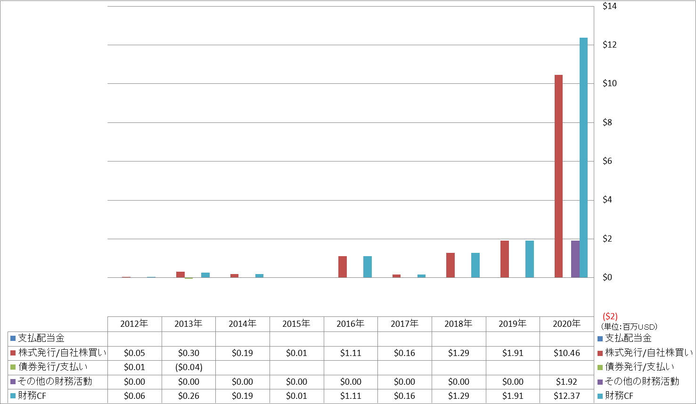Viewport: 696px width, 404px height.
Task: Click the $12.37 財務CF cell for 2020
Action: pos(567,396)
